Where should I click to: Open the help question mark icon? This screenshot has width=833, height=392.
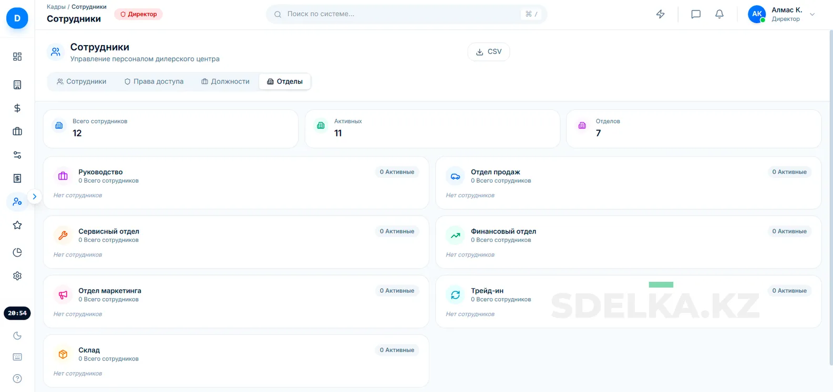point(17,379)
